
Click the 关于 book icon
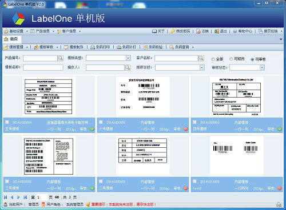(x=154, y=31)
